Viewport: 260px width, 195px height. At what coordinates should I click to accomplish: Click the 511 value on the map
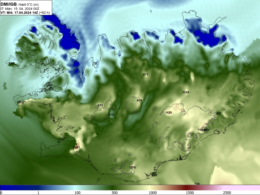coord(219,113)
